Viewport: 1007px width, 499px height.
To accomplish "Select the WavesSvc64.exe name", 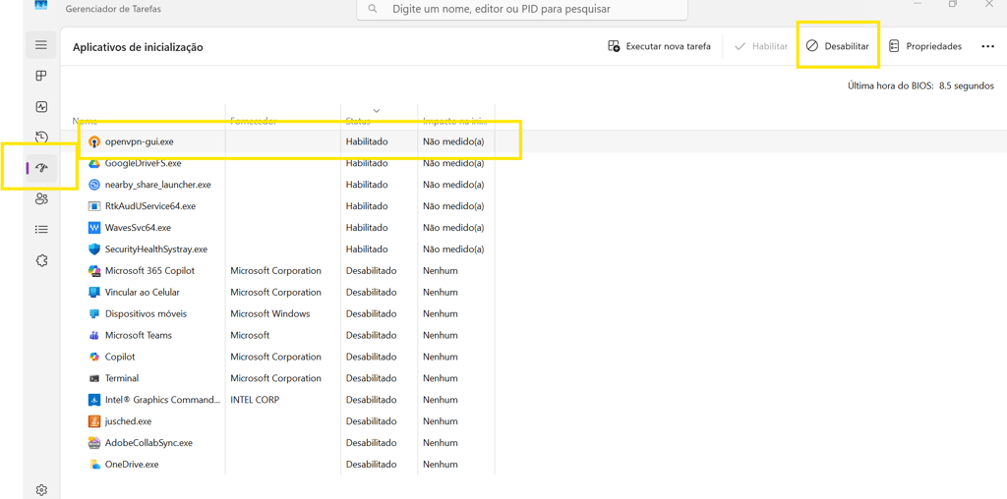I will (138, 228).
